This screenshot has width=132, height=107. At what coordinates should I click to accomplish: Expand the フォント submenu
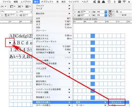53,6
